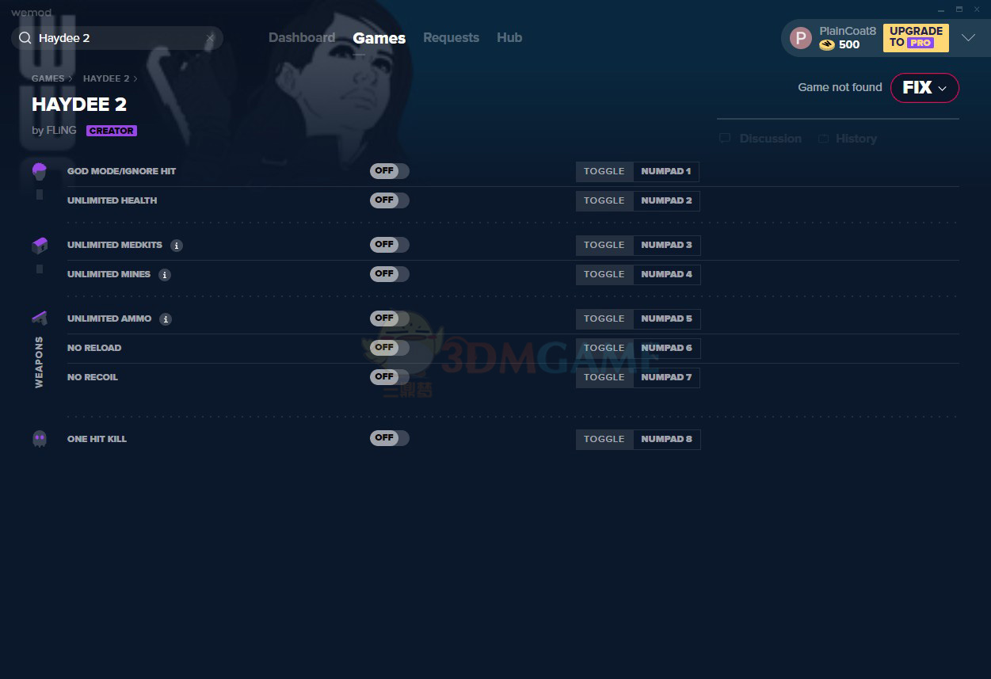Change the NUMPAD 4 hotkey

pyautogui.click(x=666, y=275)
